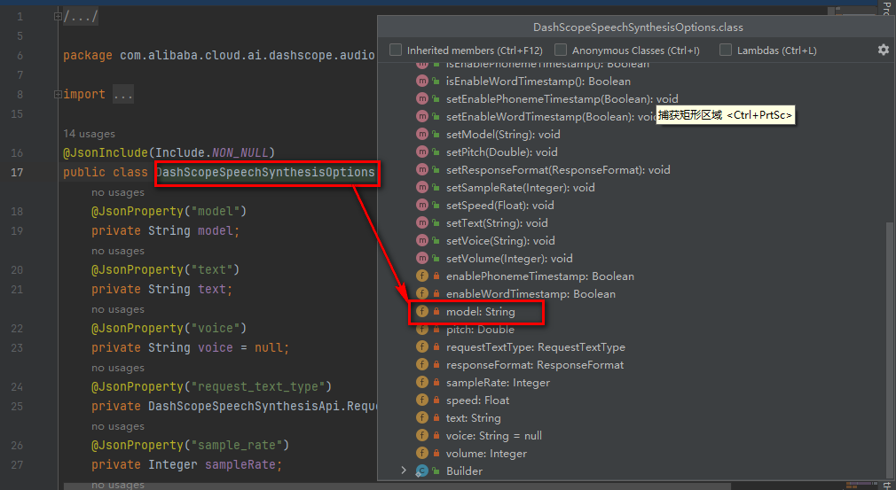This screenshot has height=490, width=896.
Task: Select voice: String = null field
Action: [494, 435]
